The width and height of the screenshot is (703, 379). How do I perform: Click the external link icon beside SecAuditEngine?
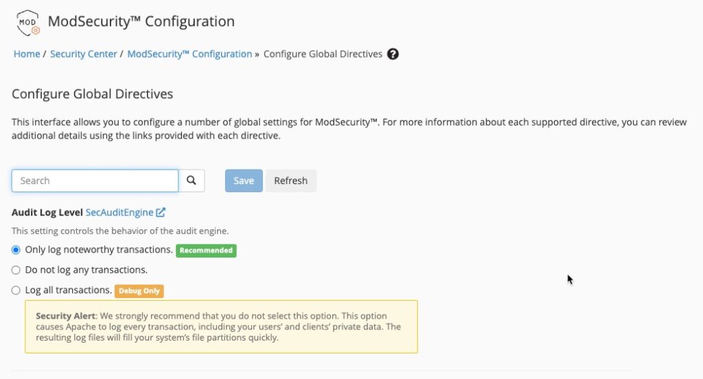pyautogui.click(x=161, y=213)
